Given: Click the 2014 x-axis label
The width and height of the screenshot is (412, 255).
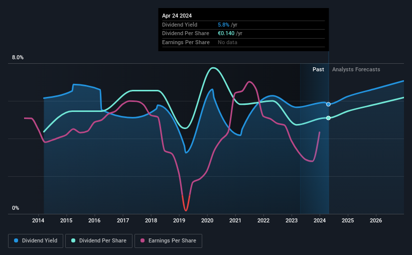Looking at the screenshot, I should pyautogui.click(x=38, y=220).
